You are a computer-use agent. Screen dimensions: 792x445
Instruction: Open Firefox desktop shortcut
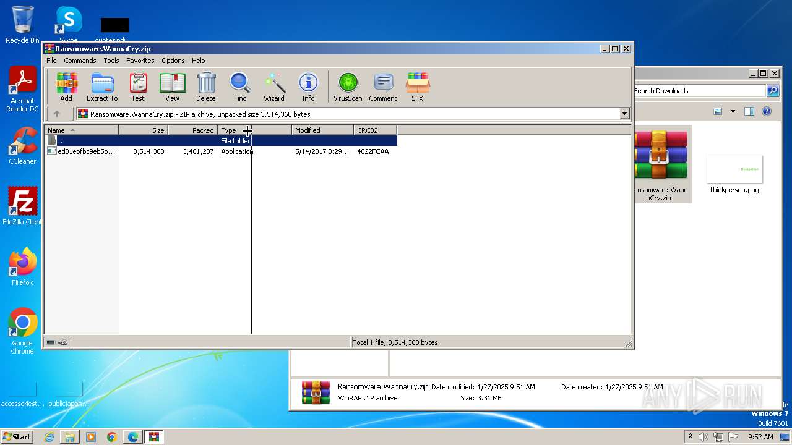(22, 266)
